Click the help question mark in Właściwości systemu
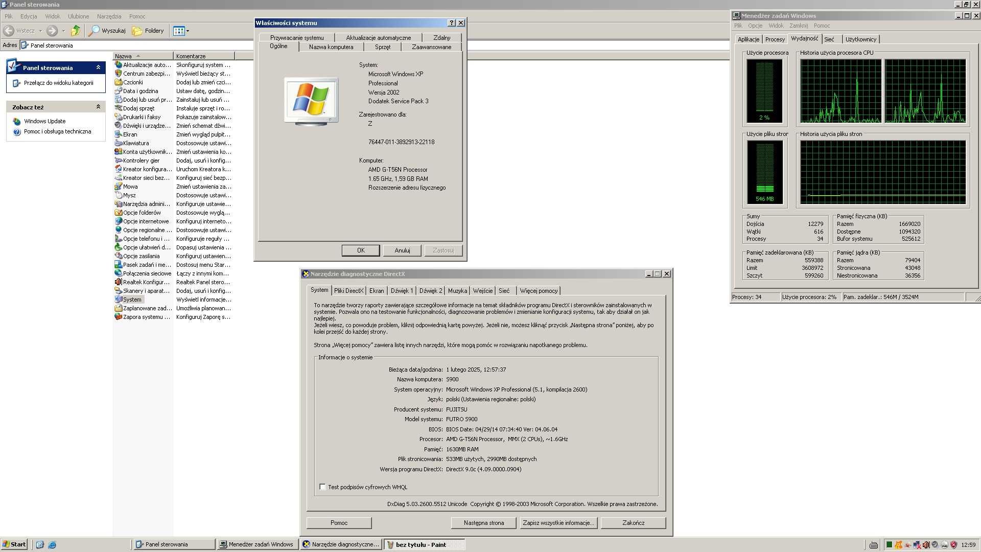Screen dimensions: 981x552 452,23
